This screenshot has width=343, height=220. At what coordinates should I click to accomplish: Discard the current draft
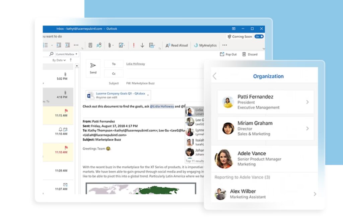(250, 54)
